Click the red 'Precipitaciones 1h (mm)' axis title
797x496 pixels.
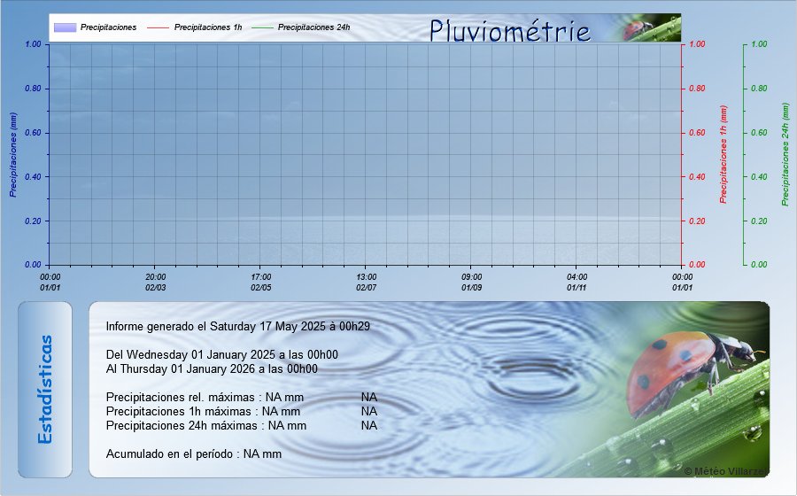point(723,154)
